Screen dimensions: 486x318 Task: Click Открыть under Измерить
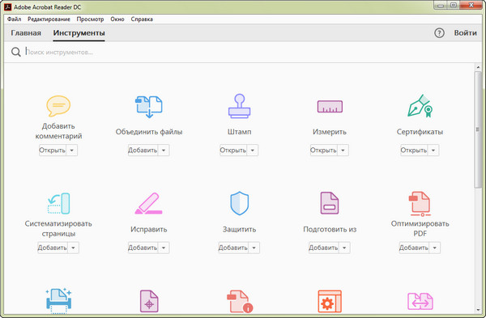(323, 151)
